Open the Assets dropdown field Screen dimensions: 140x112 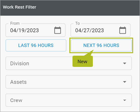tap(69, 82)
